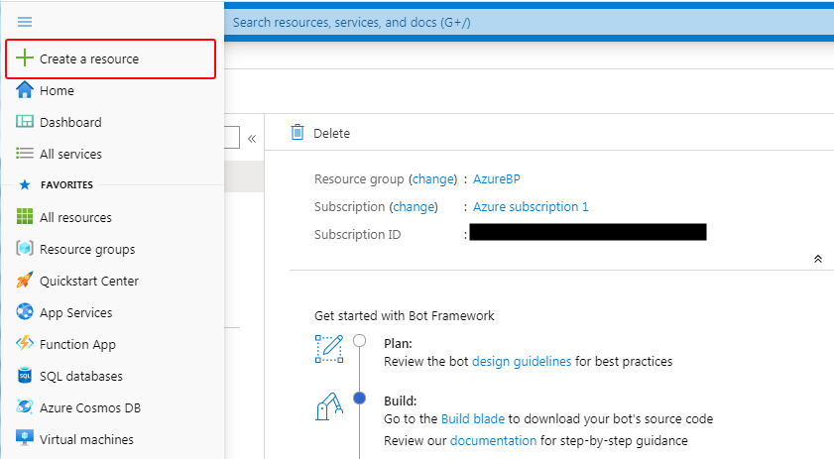Collapse the resource menu with double chevron
The height and width of the screenshot is (459, 834).
click(252, 139)
